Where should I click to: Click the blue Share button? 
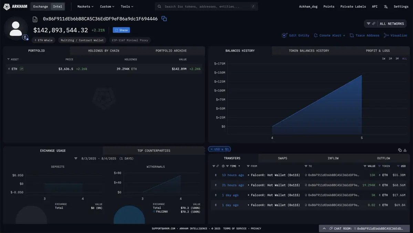(x=122, y=30)
